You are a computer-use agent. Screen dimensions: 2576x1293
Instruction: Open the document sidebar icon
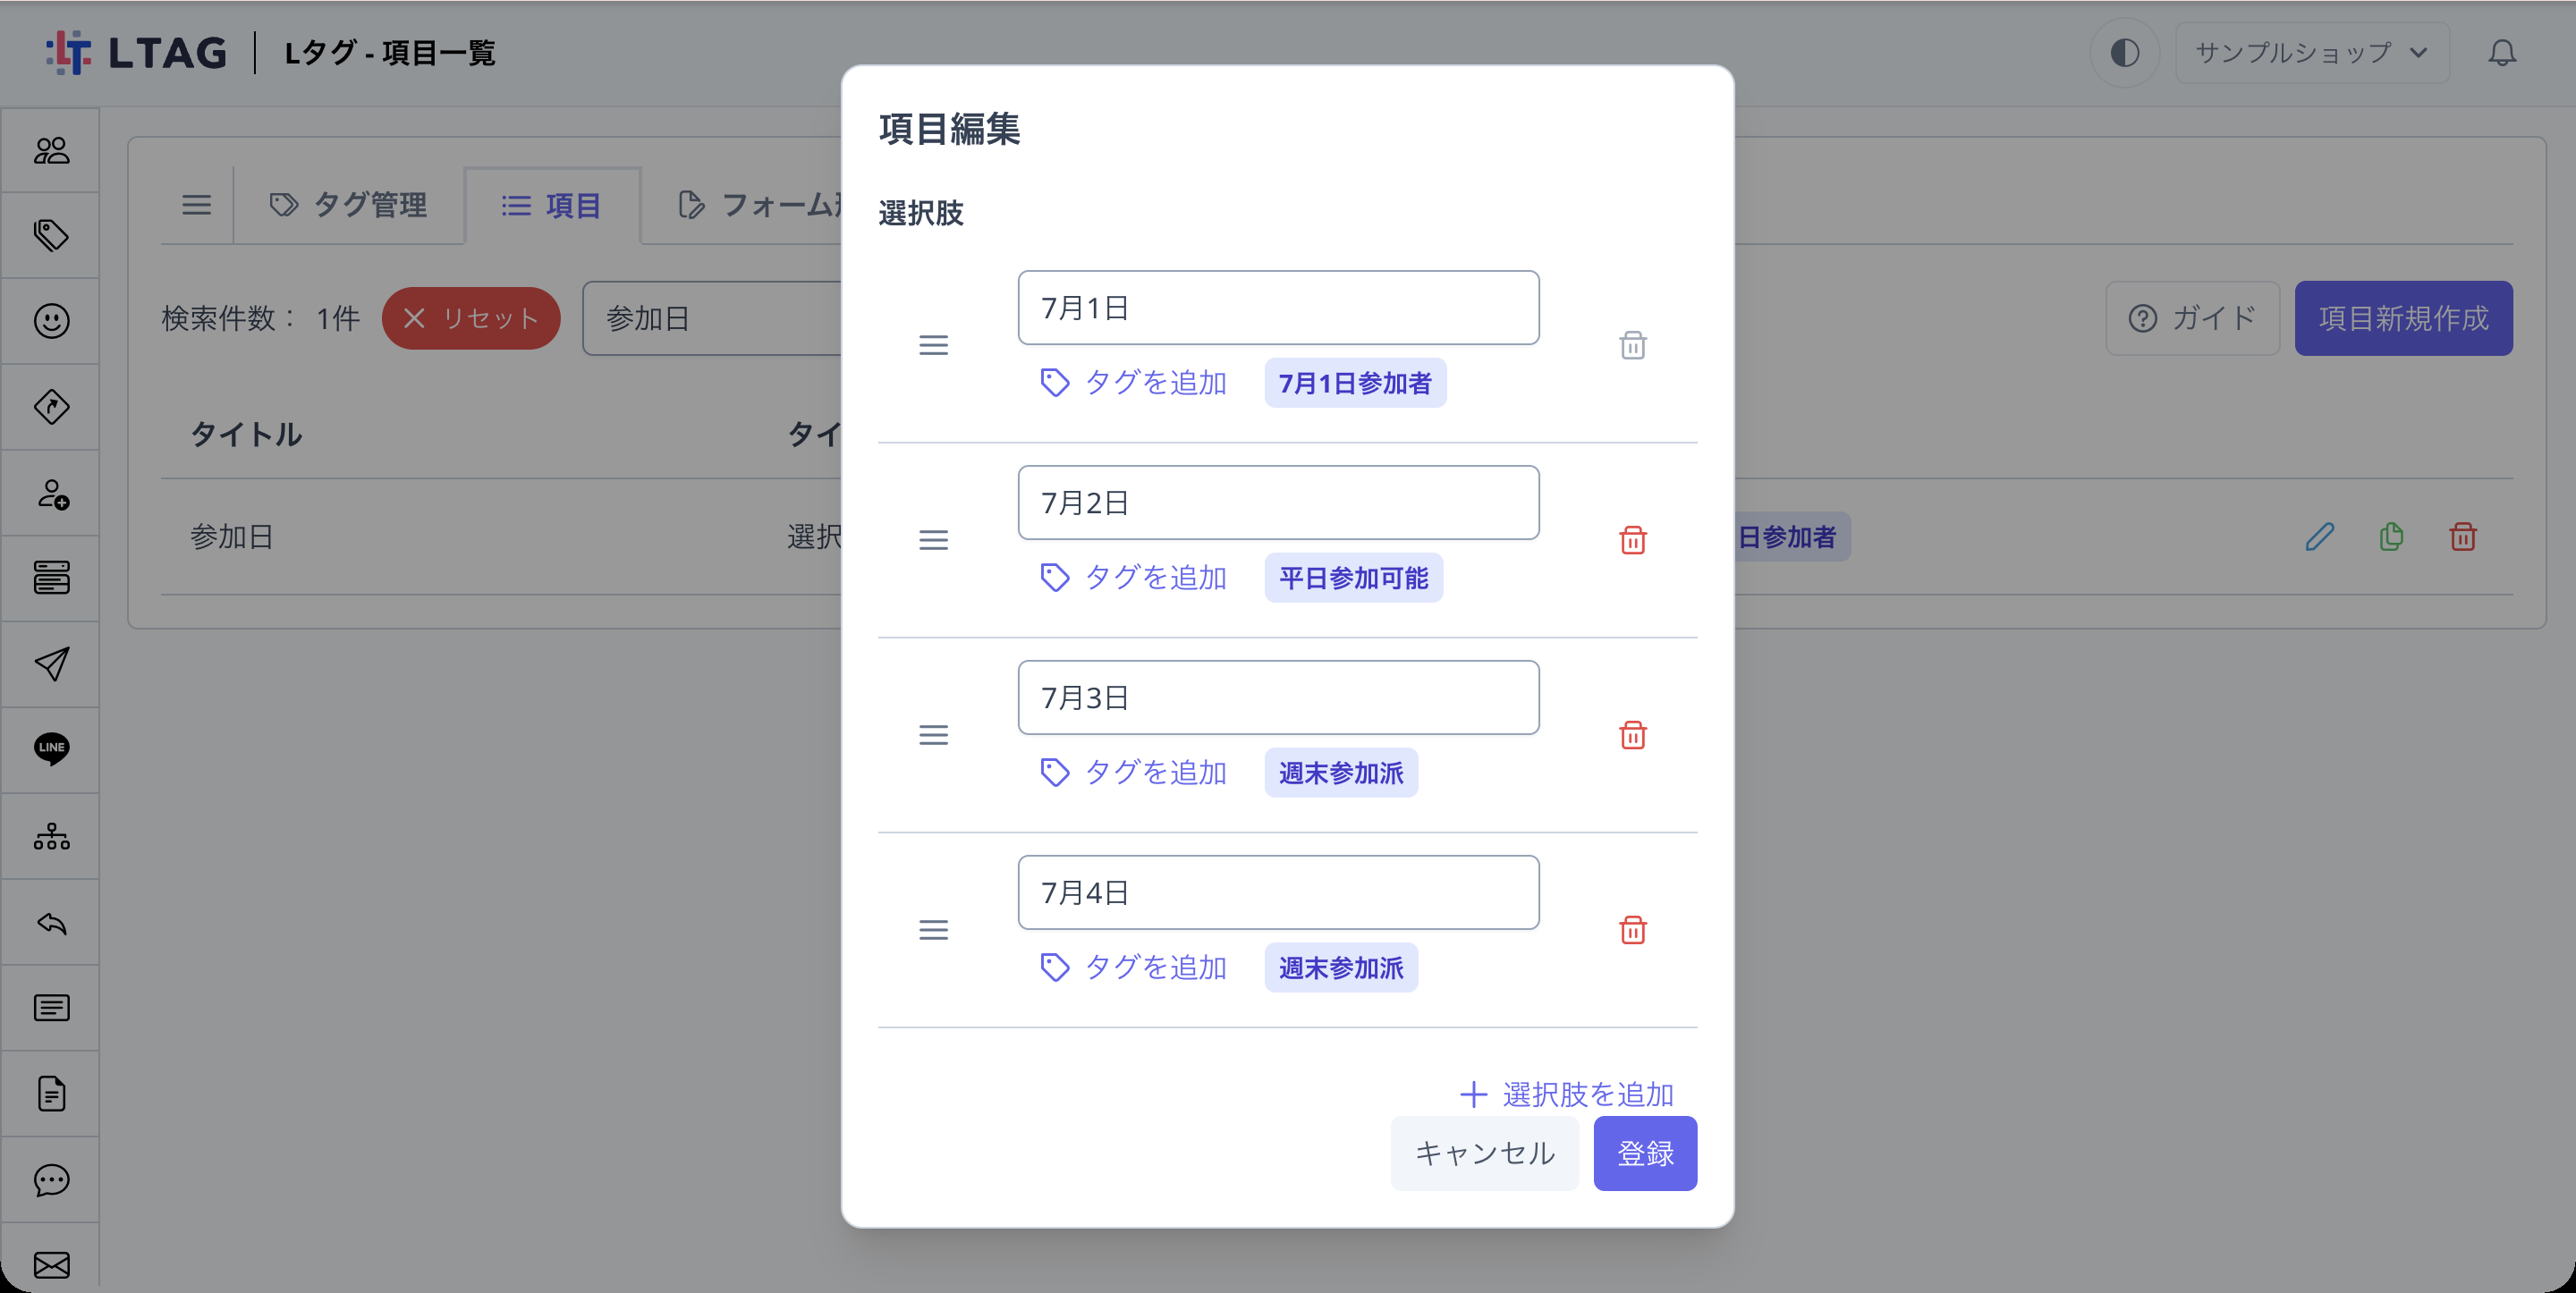(x=51, y=1094)
